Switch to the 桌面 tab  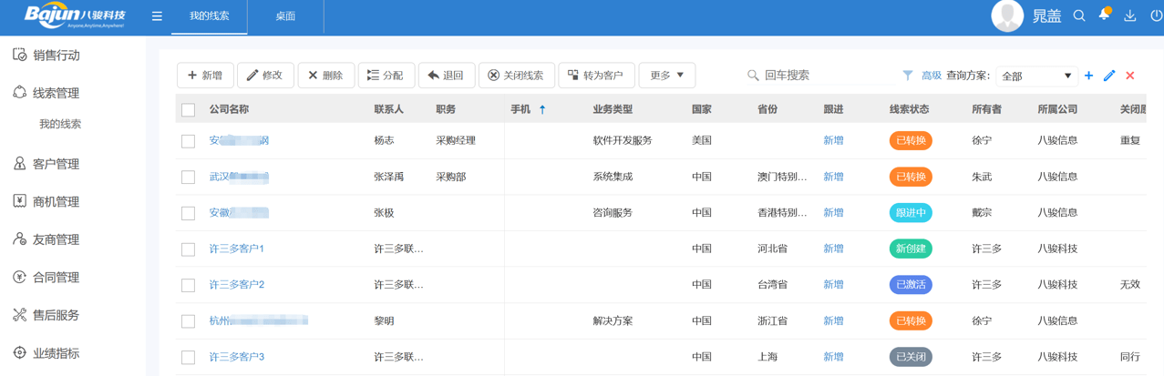(x=285, y=16)
